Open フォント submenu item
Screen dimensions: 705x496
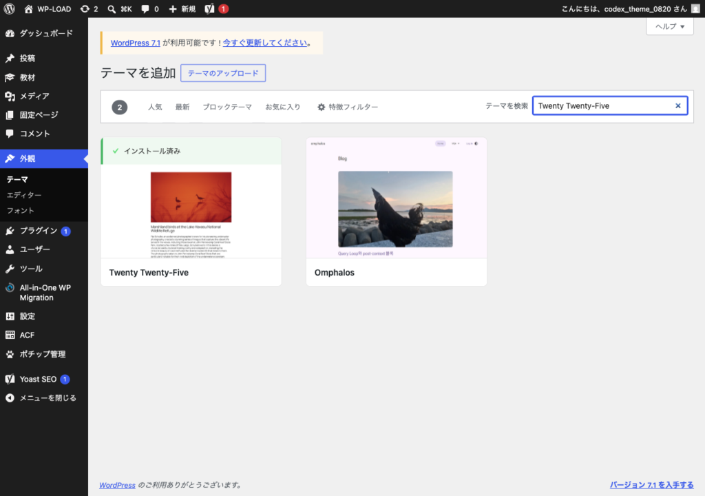pyautogui.click(x=20, y=211)
